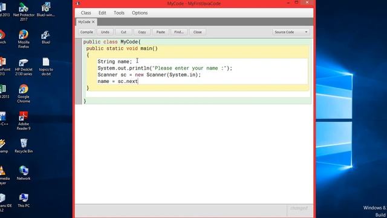Click the BlueJ editor window title icon

pyautogui.click(x=78, y=3)
